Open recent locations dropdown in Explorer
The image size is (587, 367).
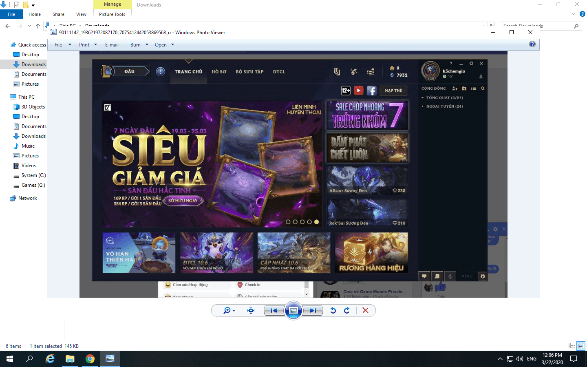point(29,26)
